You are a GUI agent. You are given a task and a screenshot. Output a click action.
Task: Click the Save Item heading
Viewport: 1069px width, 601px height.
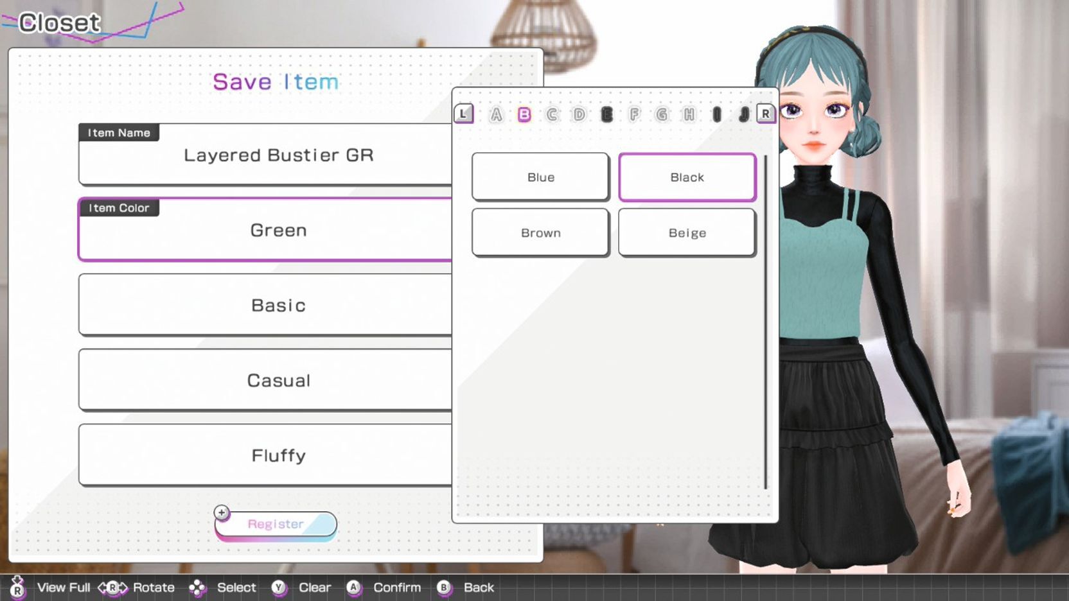276,82
